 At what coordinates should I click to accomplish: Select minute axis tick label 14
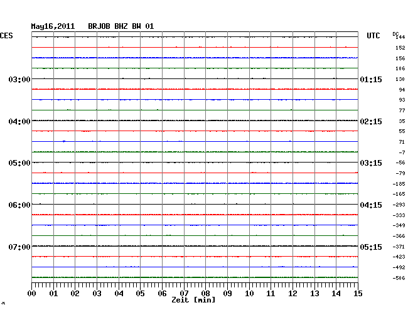pyautogui.click(x=336, y=294)
